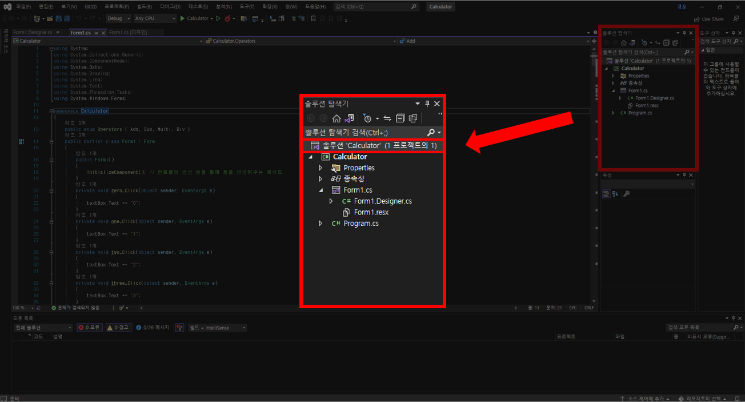Sort error list by 설명 column
Screen dimensions: 745x402
(x=58, y=337)
